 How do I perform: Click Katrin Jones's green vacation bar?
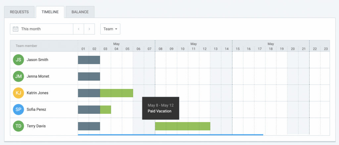pyautogui.click(x=117, y=93)
